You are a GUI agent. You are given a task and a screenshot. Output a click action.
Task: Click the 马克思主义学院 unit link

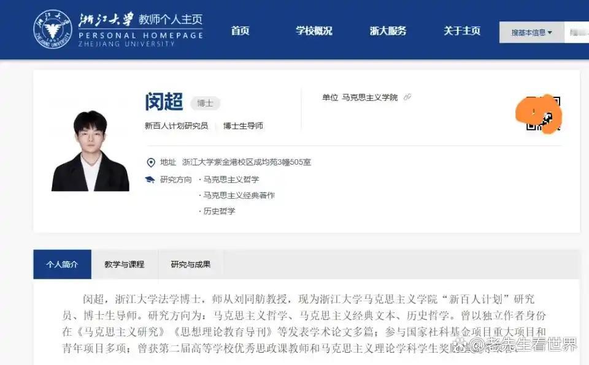pos(369,97)
